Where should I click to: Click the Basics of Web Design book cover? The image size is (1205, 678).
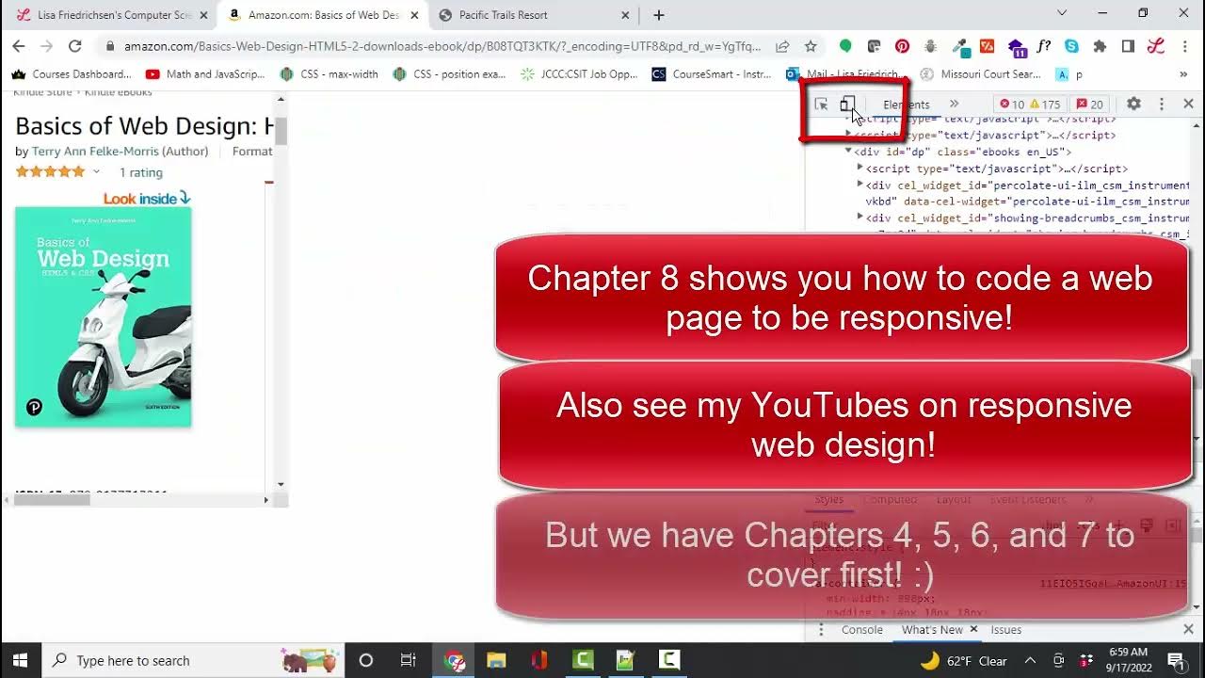tap(104, 316)
